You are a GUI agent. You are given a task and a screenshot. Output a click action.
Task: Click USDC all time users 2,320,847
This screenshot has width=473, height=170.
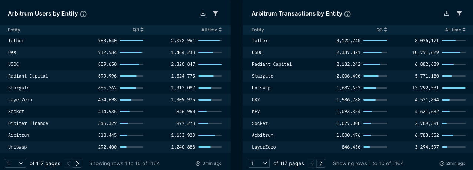183,64
